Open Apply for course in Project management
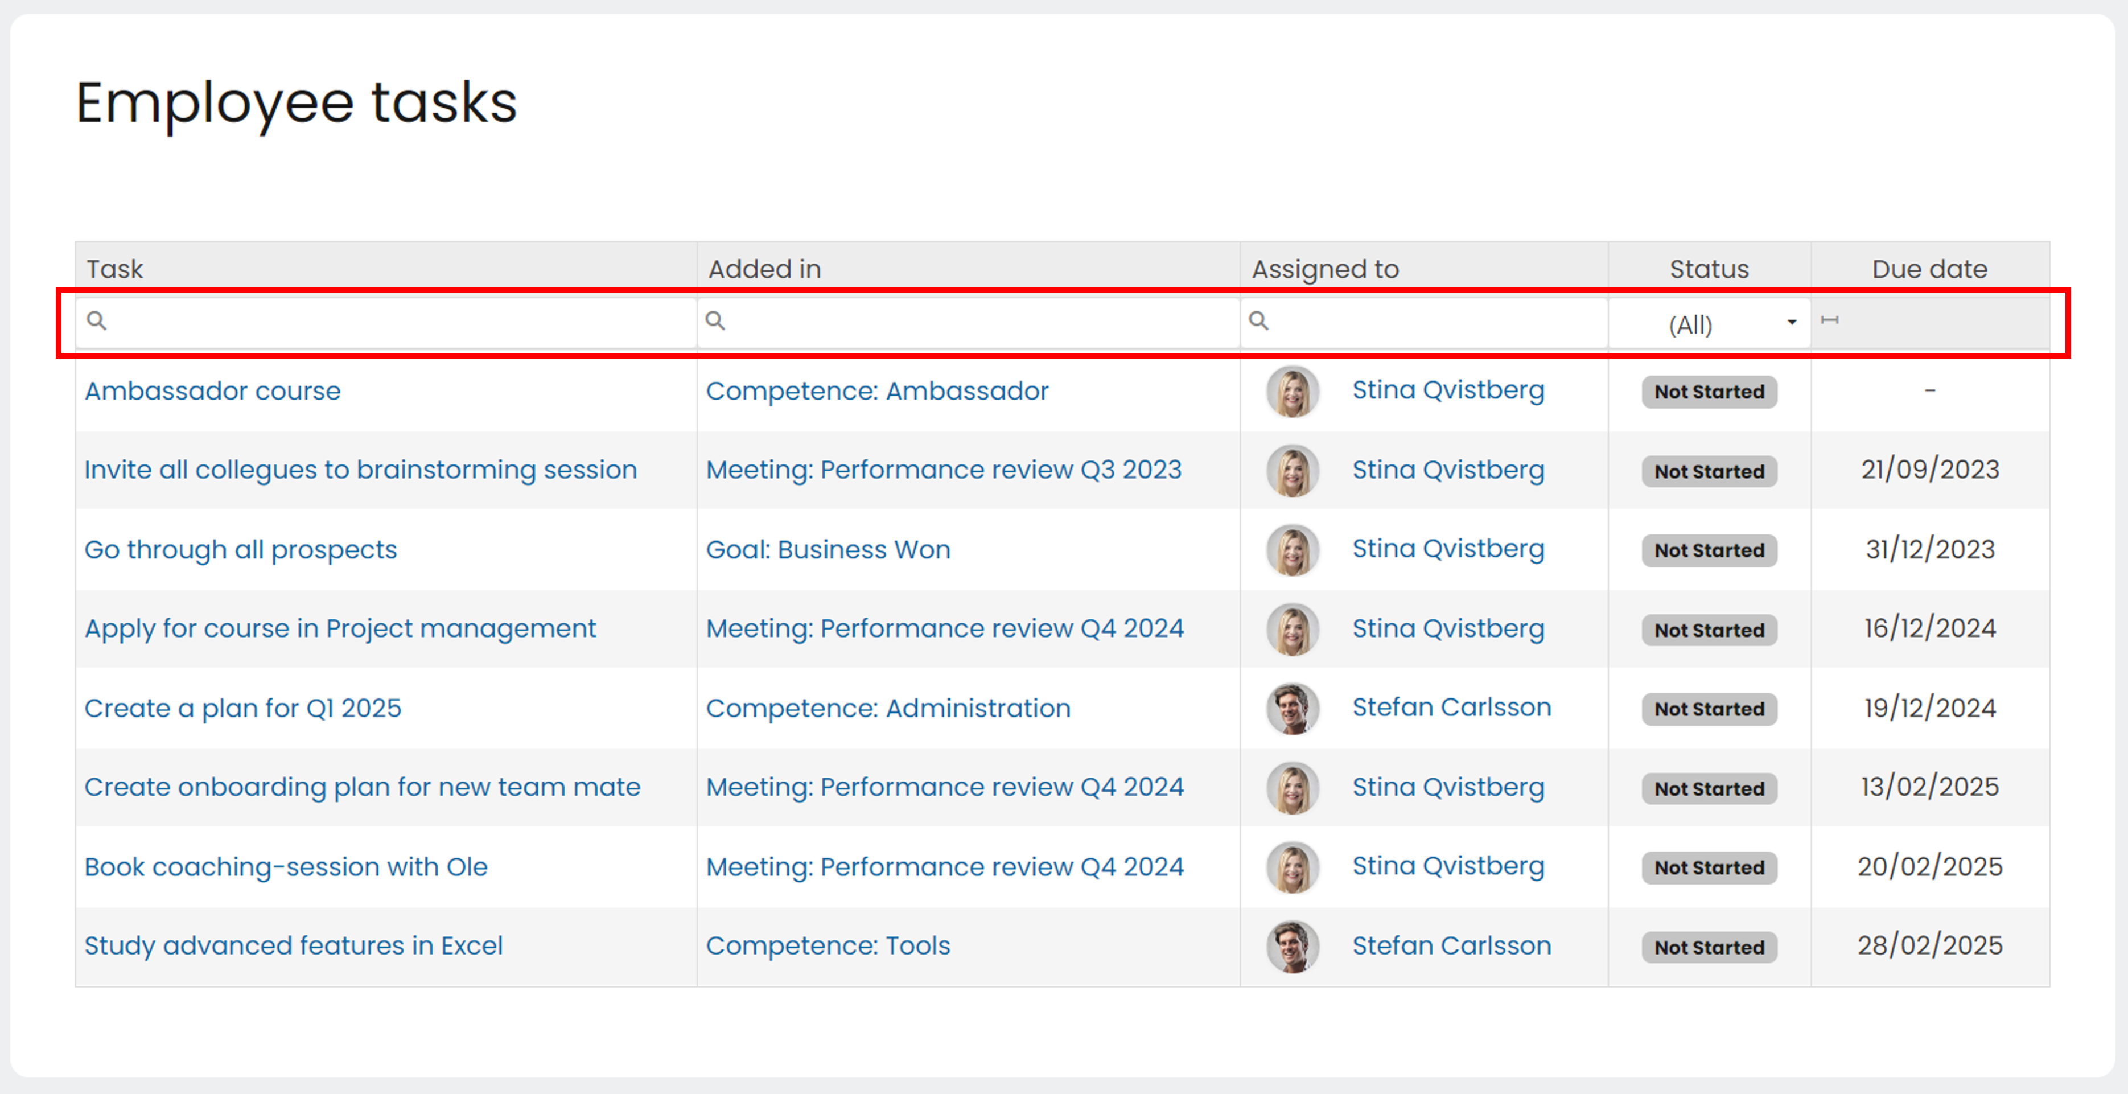 click(340, 629)
